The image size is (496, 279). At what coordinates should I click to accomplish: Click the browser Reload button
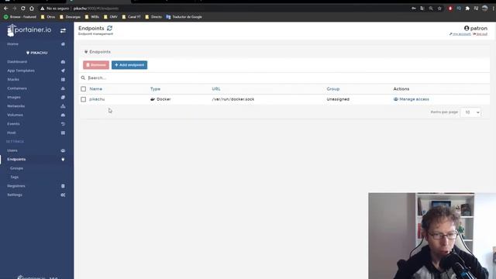click(x=22, y=9)
